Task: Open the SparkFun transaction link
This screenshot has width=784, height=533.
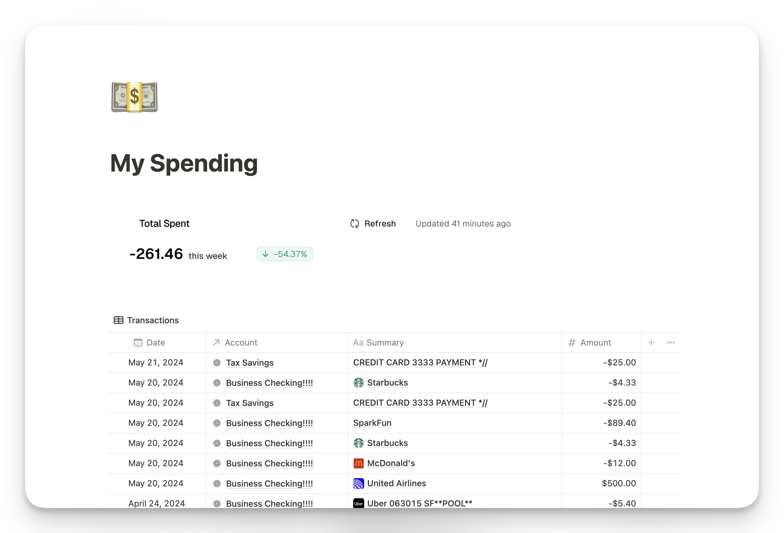Action: [372, 423]
